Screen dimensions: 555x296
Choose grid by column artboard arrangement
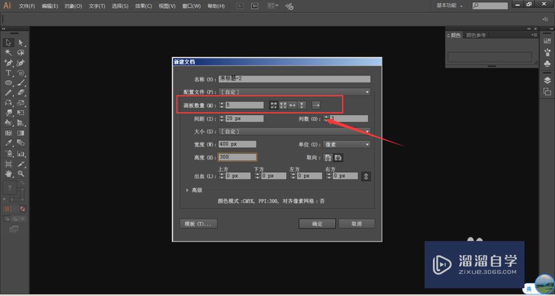(x=283, y=105)
